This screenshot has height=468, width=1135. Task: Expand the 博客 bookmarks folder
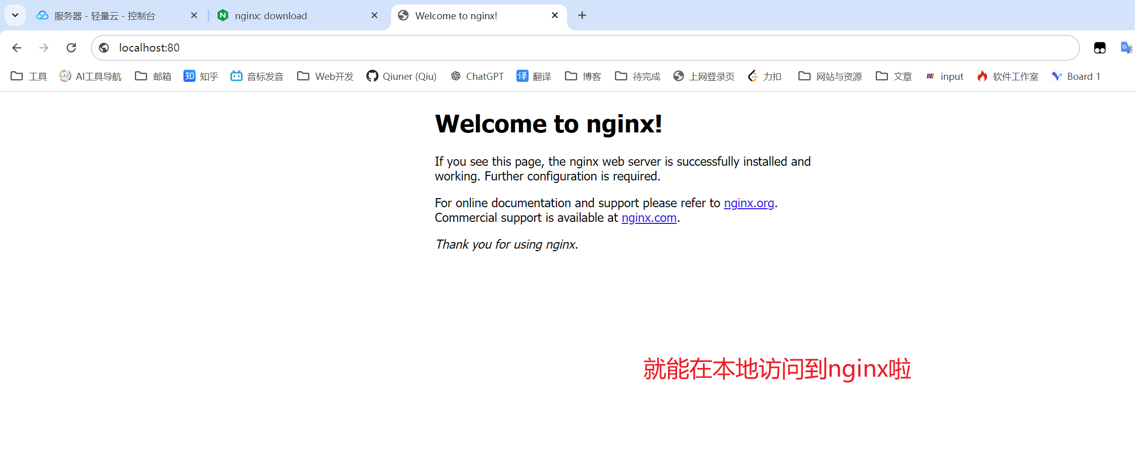tap(583, 76)
